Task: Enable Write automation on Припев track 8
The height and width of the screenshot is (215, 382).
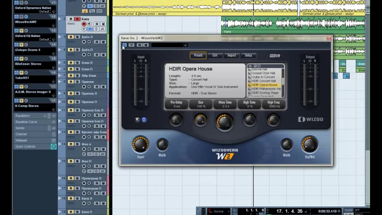Action: point(103,87)
